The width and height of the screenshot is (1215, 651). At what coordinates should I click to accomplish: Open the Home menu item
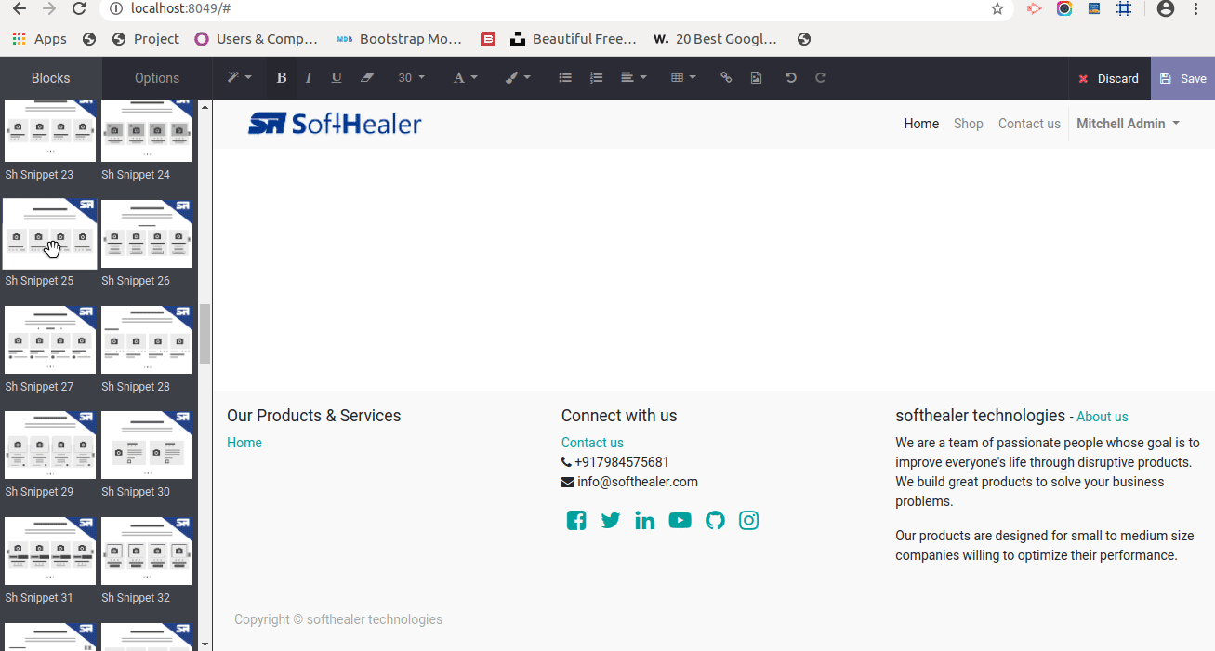pyautogui.click(x=921, y=124)
